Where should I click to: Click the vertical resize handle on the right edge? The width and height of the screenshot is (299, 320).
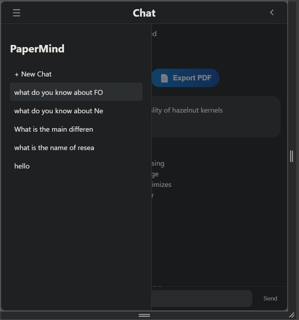pos(291,156)
